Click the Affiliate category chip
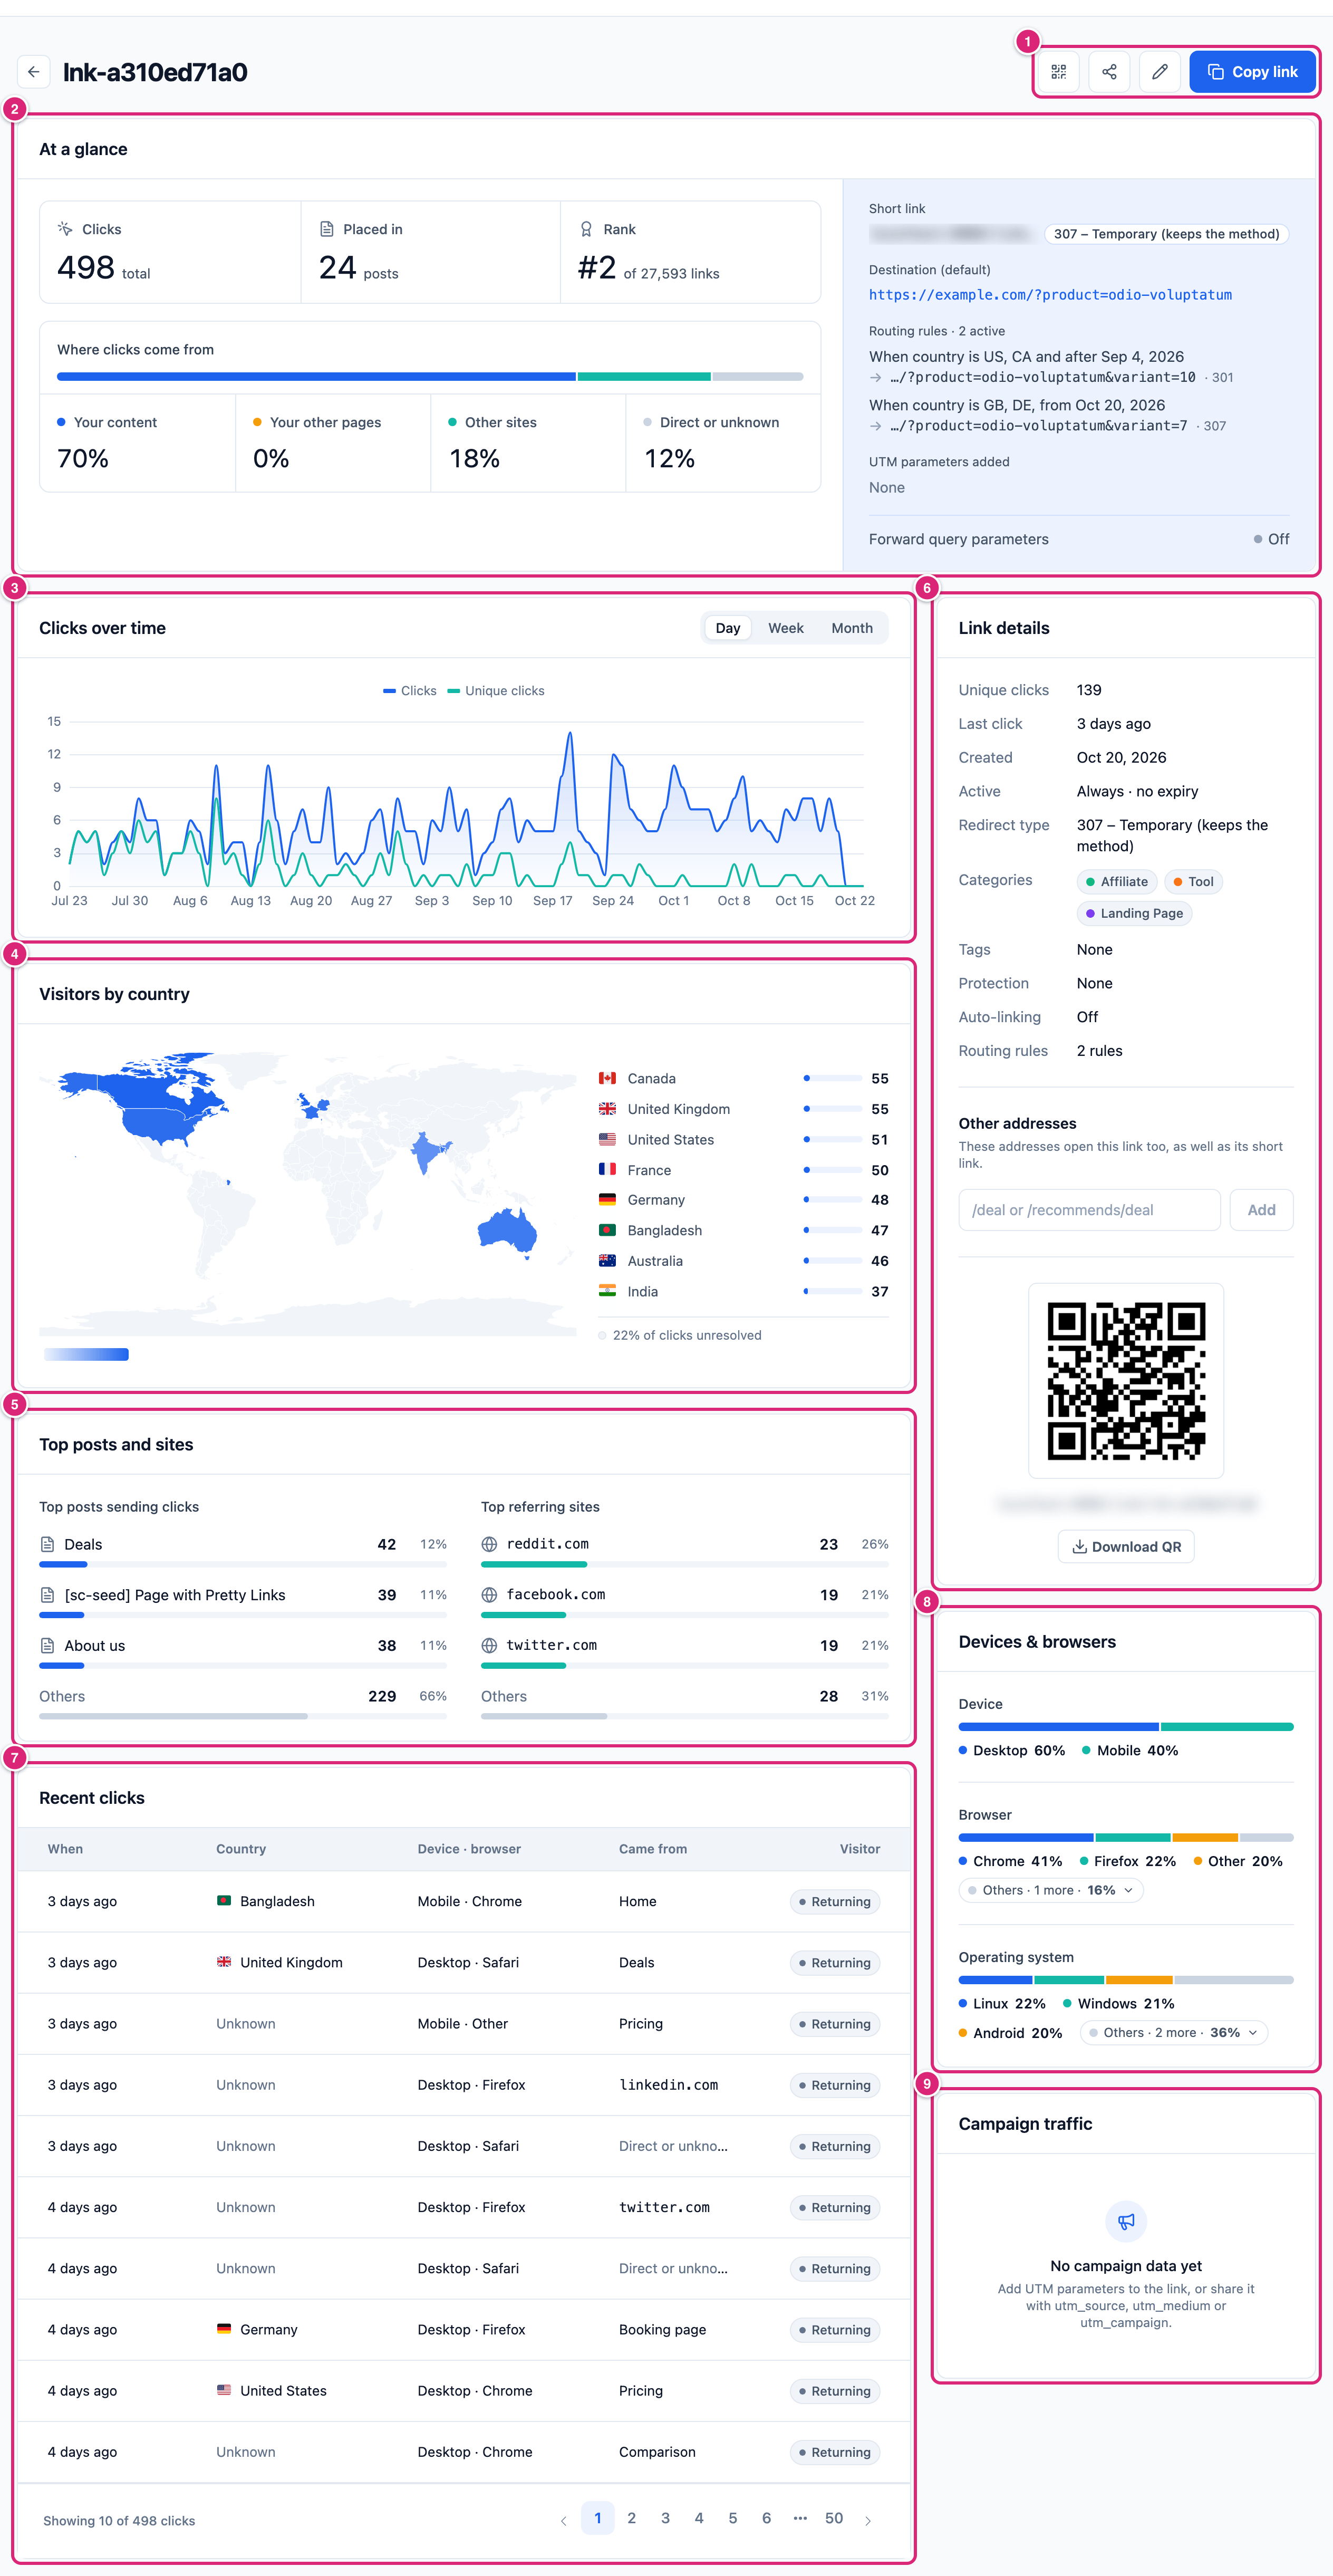 (x=1117, y=882)
